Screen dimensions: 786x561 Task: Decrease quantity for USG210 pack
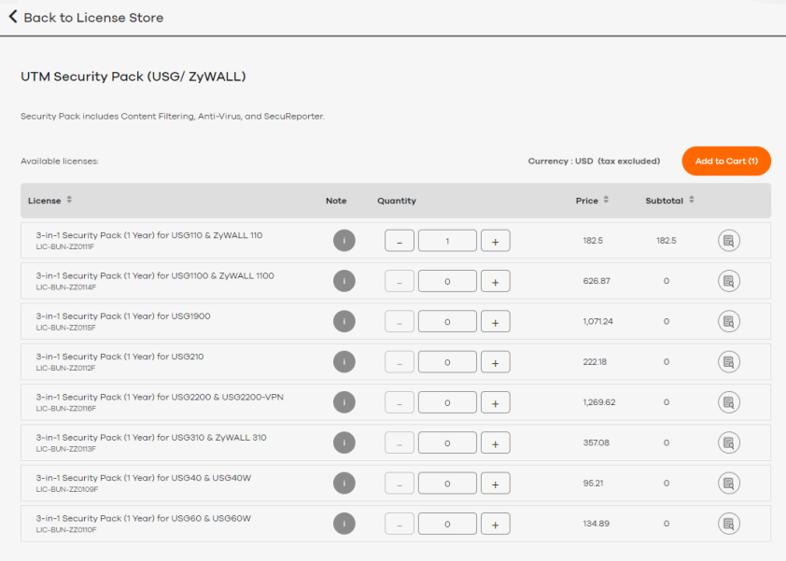click(x=400, y=362)
